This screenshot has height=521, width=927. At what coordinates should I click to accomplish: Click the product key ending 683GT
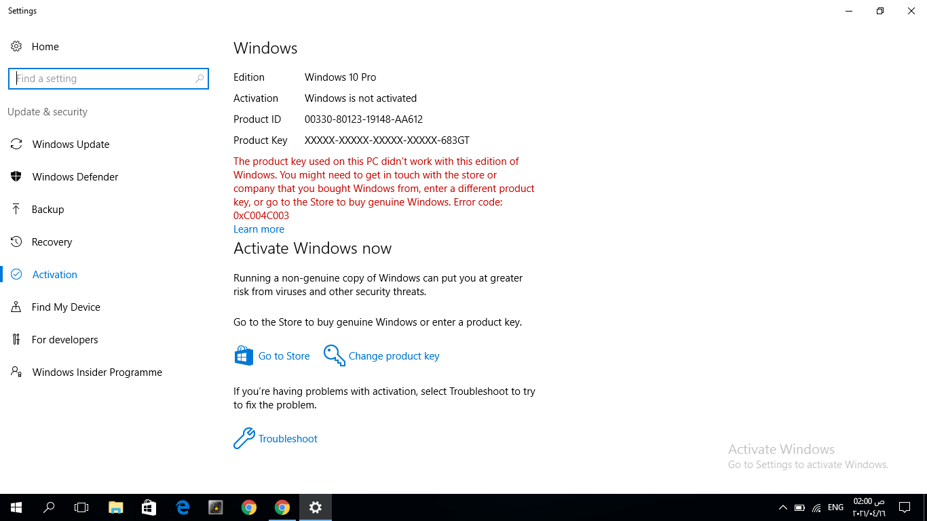[387, 140]
